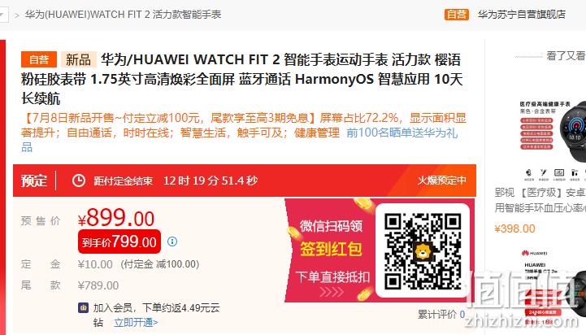Click 立即开通 membership link
The height and width of the screenshot is (335, 586).
[x=136, y=322]
